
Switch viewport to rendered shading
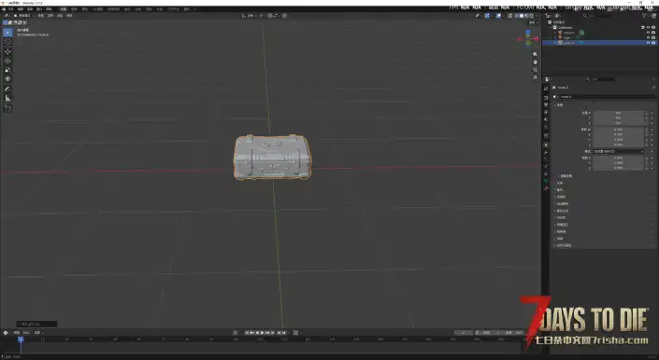pos(531,16)
